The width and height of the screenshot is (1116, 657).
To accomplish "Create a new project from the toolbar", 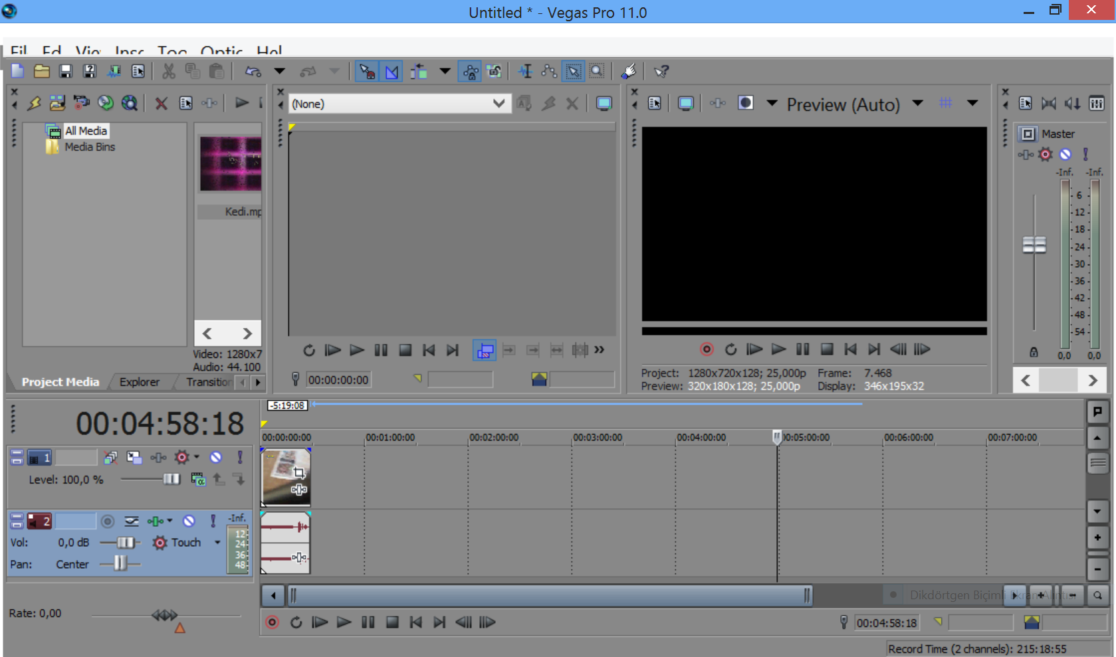I will (x=17, y=71).
